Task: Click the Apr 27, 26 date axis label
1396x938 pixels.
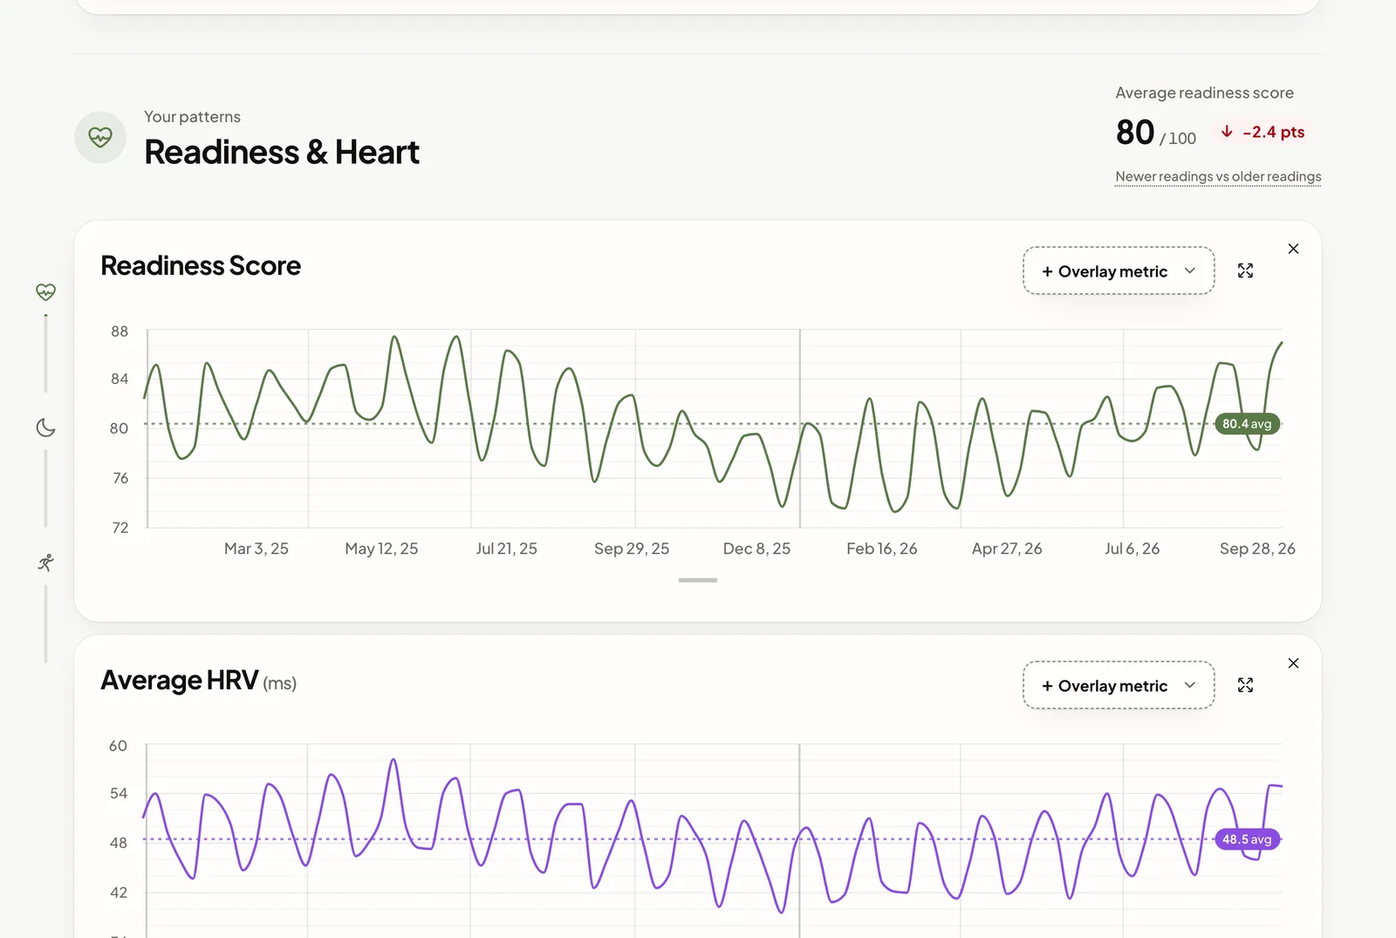Action: point(1007,549)
